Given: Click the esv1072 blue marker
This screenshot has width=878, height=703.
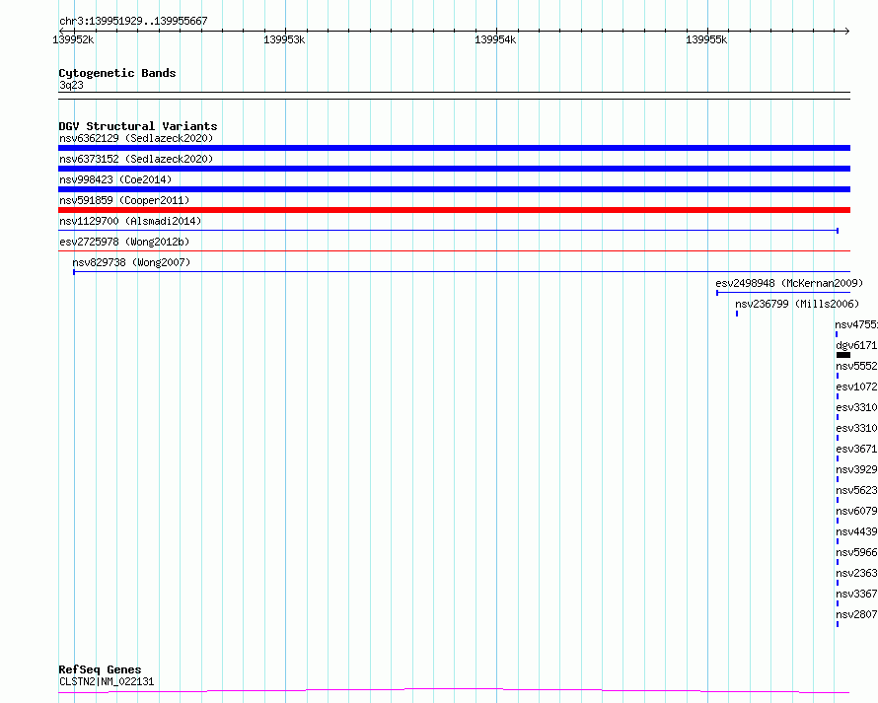Looking at the screenshot, I should (838, 396).
